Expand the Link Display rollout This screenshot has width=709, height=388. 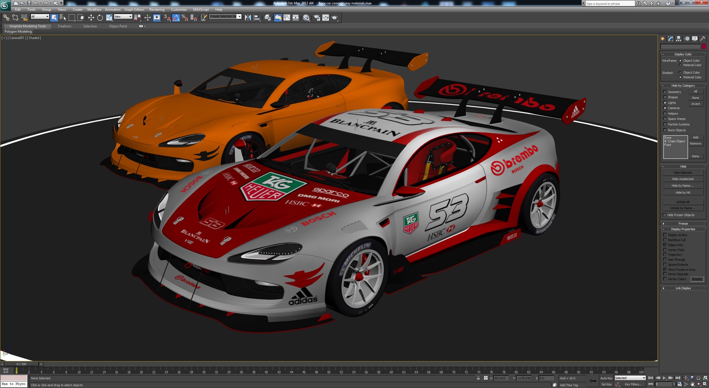click(x=683, y=288)
